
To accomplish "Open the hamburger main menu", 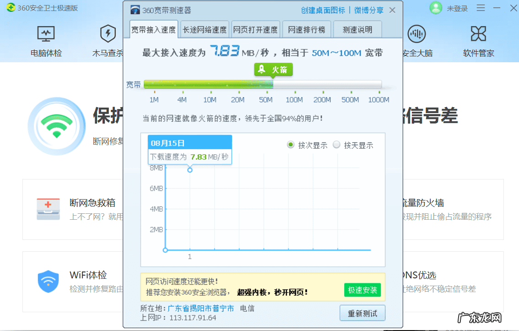I will click(480, 8).
